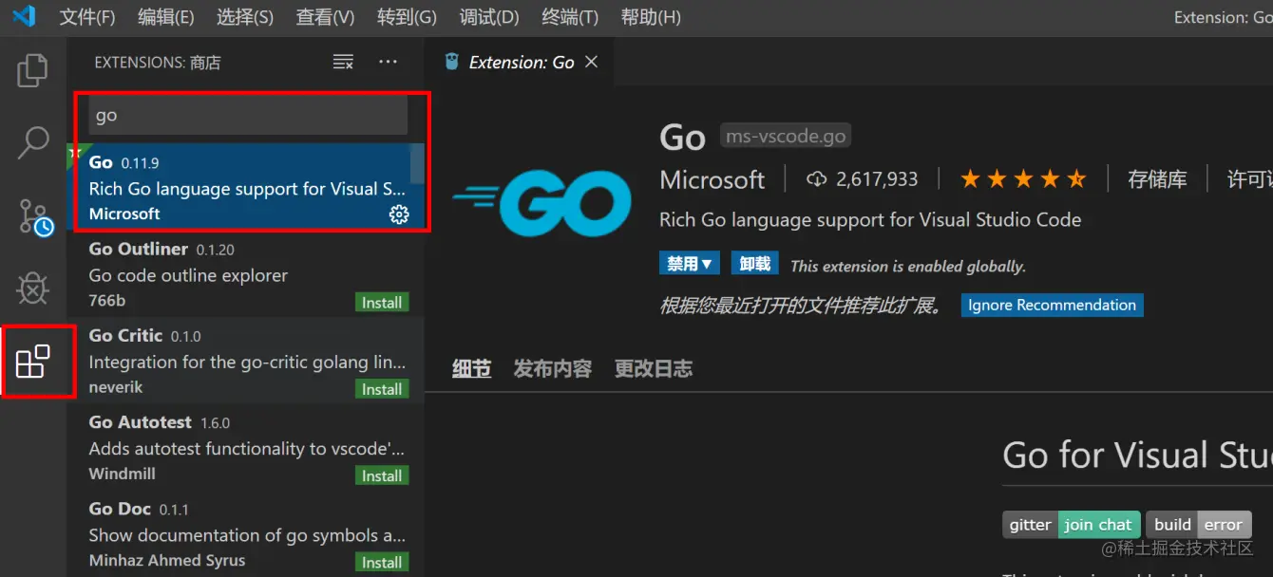Open the 选择(S) menu
Screen dimensions: 1273x577
244,17
